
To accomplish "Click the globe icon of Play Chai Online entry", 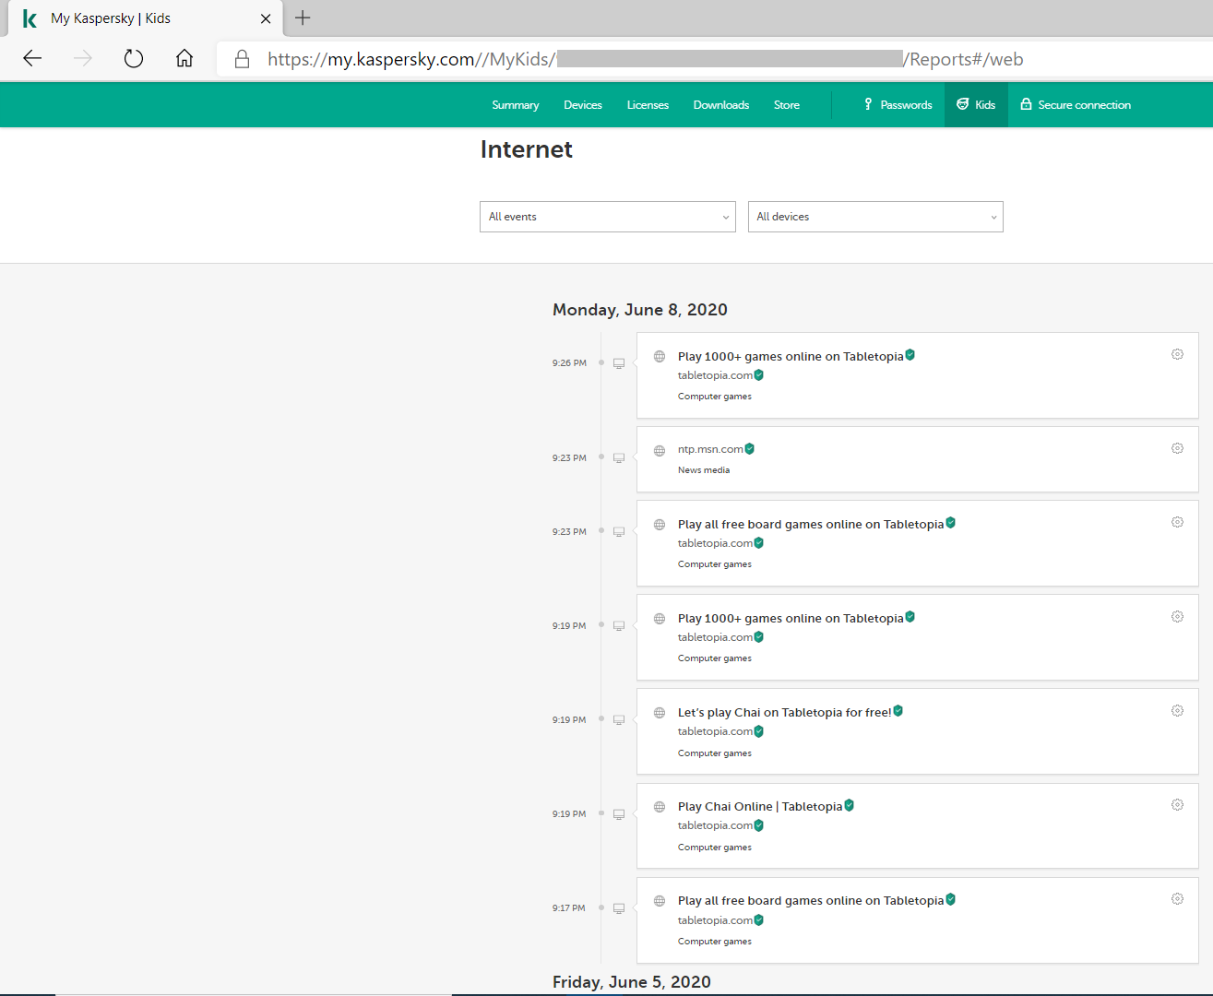I will click(660, 807).
